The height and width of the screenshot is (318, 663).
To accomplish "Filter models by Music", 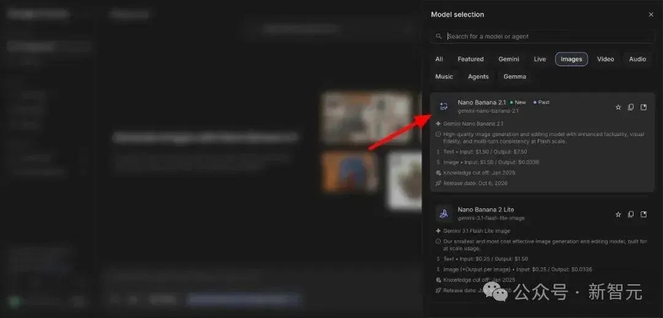I will [444, 77].
